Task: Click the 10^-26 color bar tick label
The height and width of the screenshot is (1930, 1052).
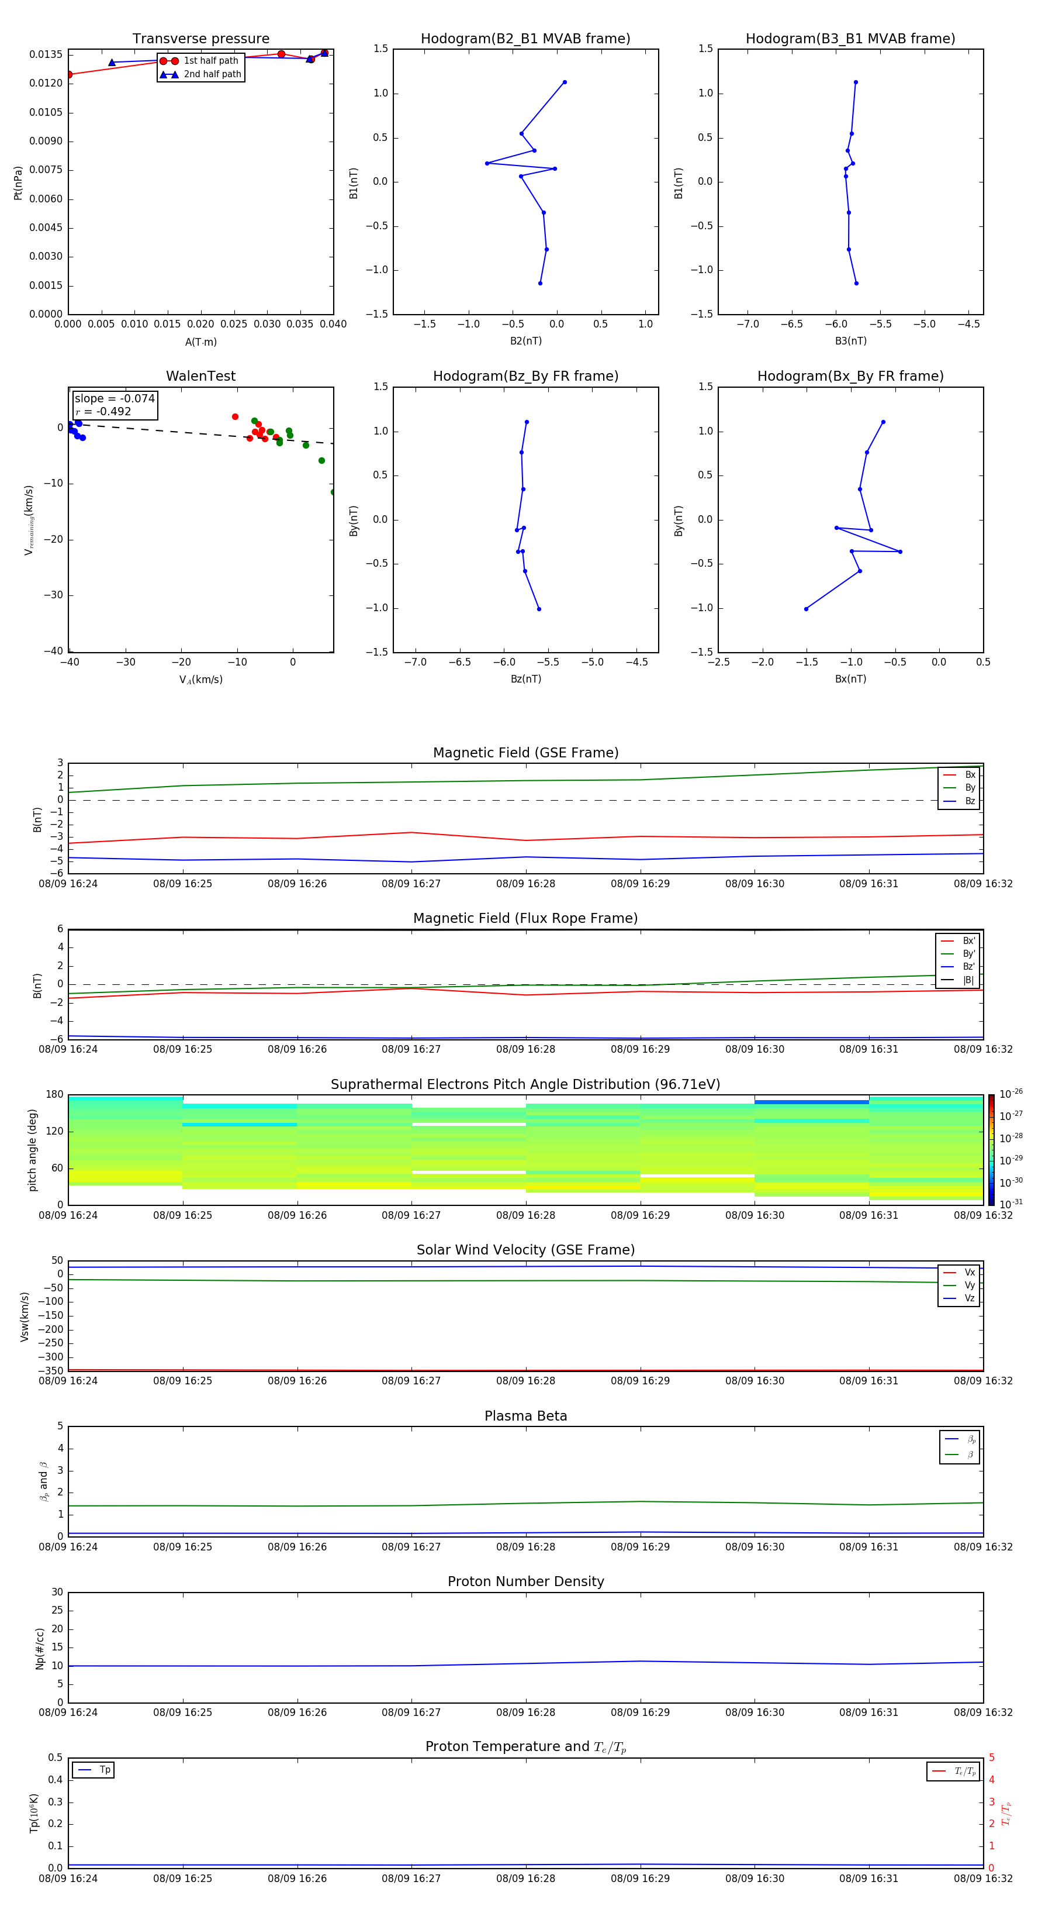Action: 1011,1094
